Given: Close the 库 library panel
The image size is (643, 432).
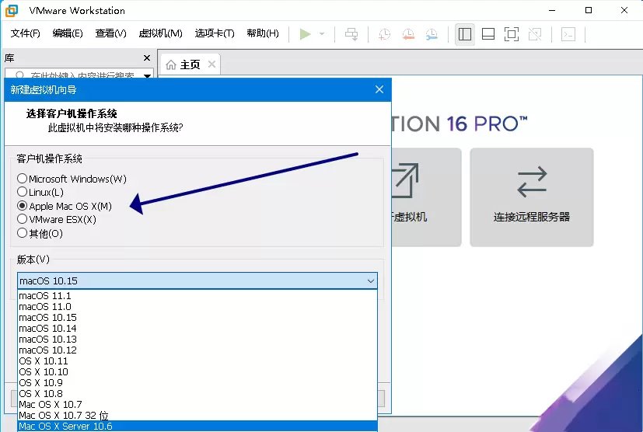Looking at the screenshot, I should click(x=147, y=57).
